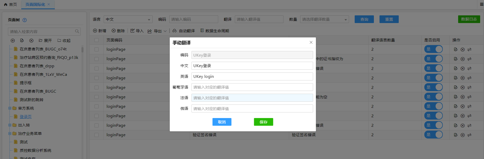Open the 语言 dropdown showing 中文
This screenshot has width=484, height=159.
pos(128,19)
